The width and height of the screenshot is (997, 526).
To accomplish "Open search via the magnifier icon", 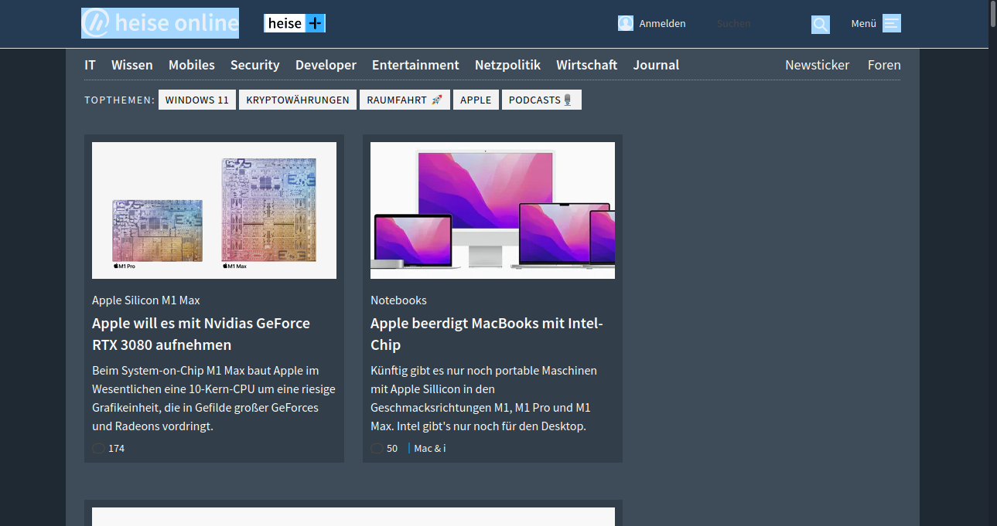I will [820, 24].
